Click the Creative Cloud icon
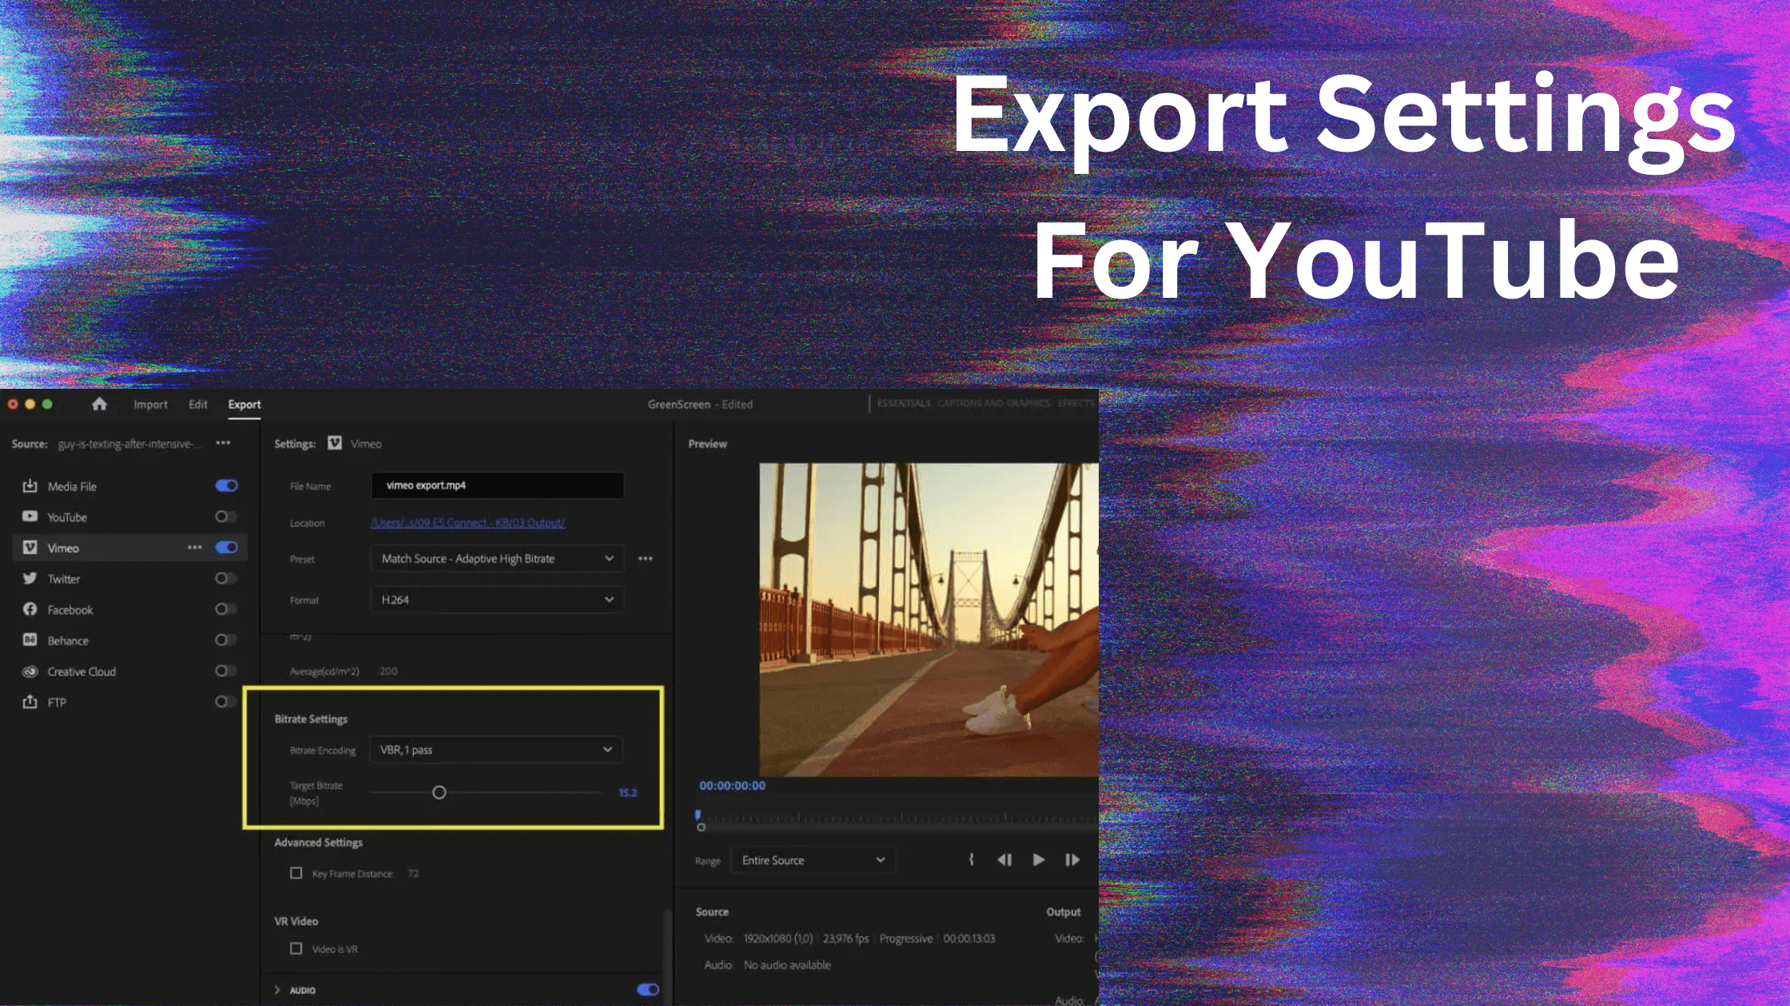The height and width of the screenshot is (1006, 1790). click(30, 671)
